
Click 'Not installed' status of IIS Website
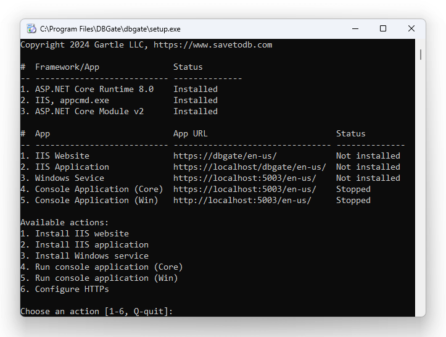coord(368,156)
